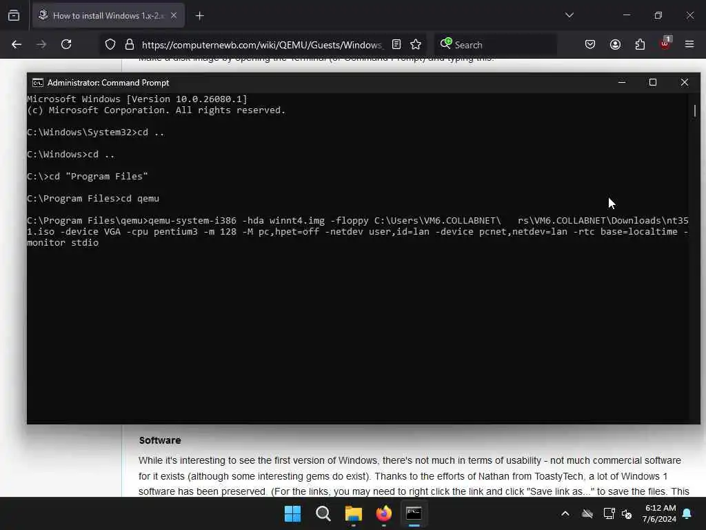Open the Pocket save icon
Screen dimensions: 706x530
pos(590,45)
